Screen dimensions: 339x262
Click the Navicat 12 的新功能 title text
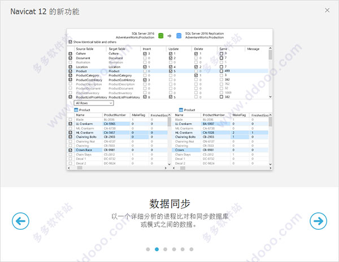pyautogui.click(x=45, y=11)
